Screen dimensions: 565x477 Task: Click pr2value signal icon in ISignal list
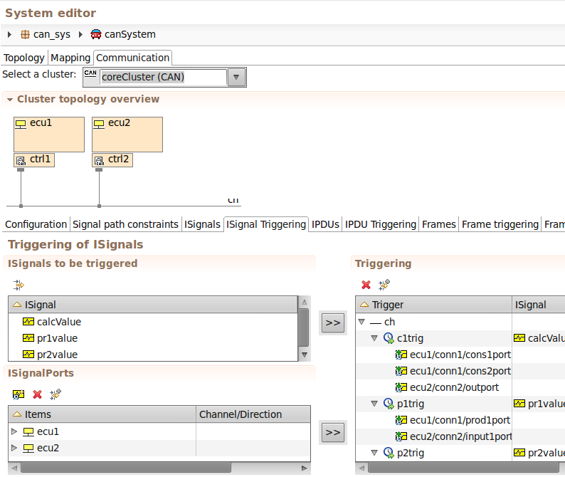[28, 354]
